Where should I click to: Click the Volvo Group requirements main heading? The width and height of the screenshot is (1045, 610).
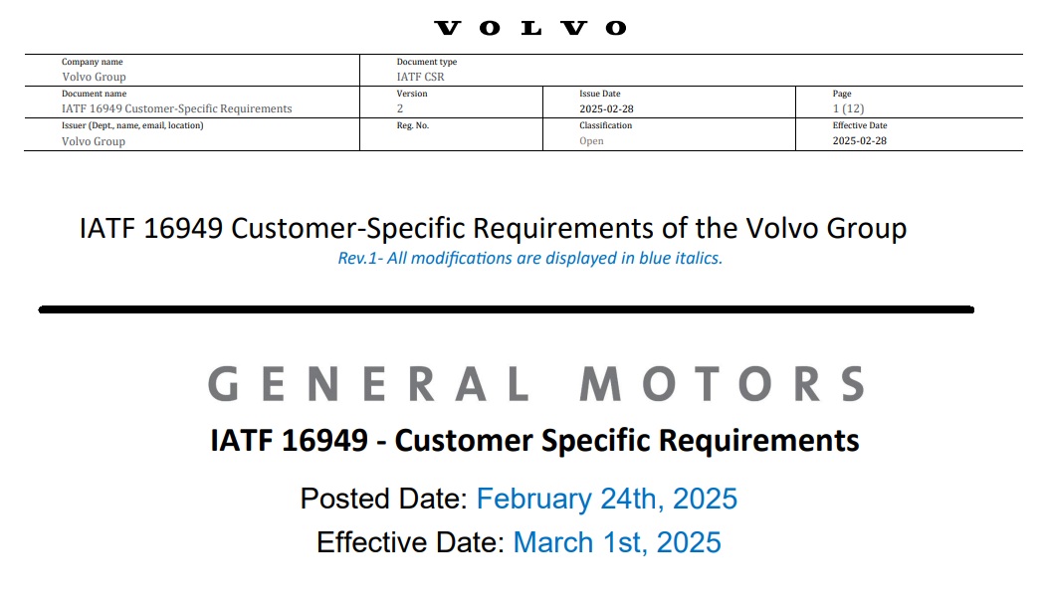[494, 228]
